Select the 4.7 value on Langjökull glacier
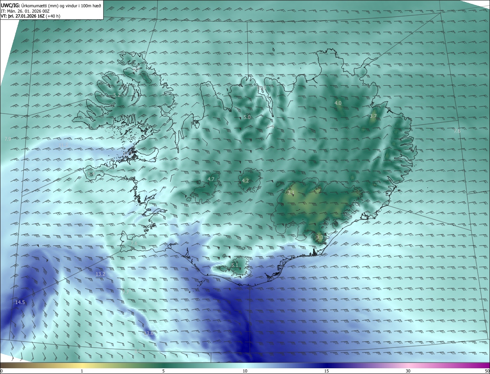490x374 pixels. click(211, 179)
